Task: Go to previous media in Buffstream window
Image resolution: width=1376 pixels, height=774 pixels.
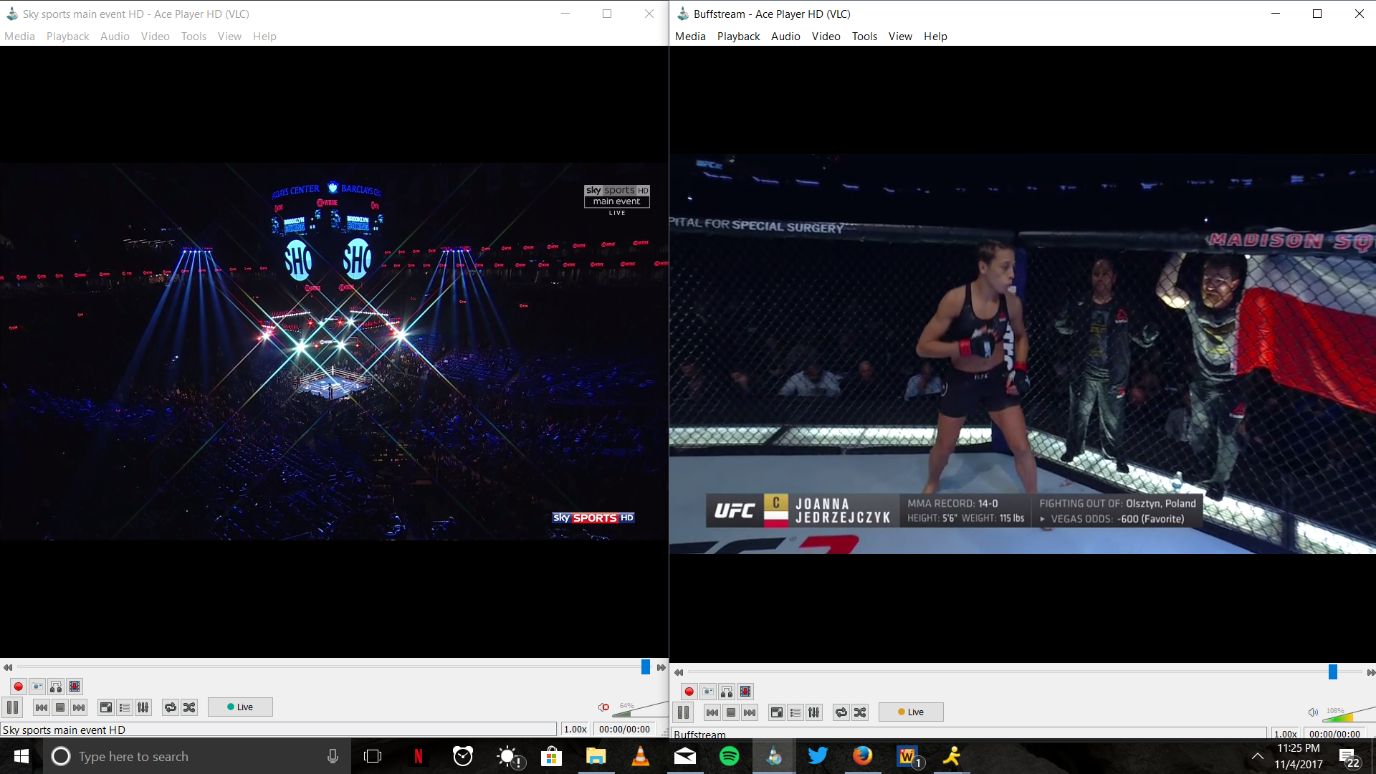Action: 712,712
